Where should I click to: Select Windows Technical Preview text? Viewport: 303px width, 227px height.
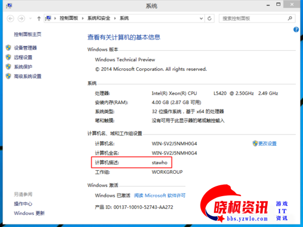125,60
